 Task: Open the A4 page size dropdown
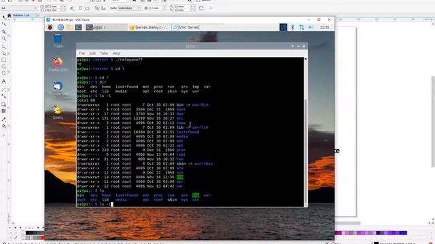[x=19, y=8]
